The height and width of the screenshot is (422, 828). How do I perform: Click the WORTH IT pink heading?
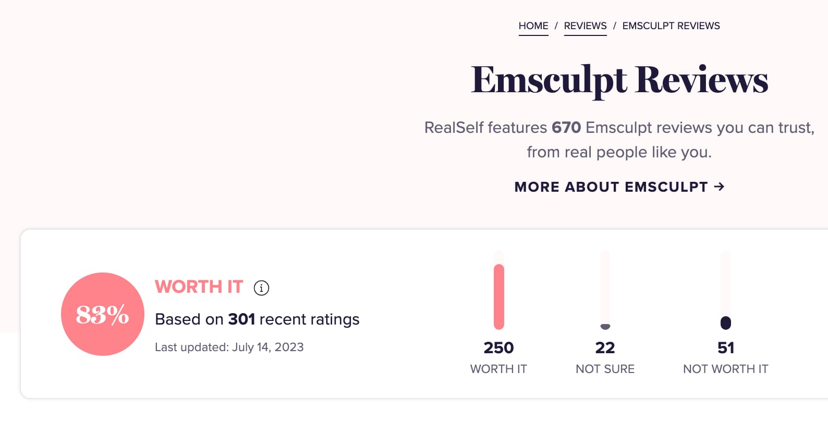point(199,287)
